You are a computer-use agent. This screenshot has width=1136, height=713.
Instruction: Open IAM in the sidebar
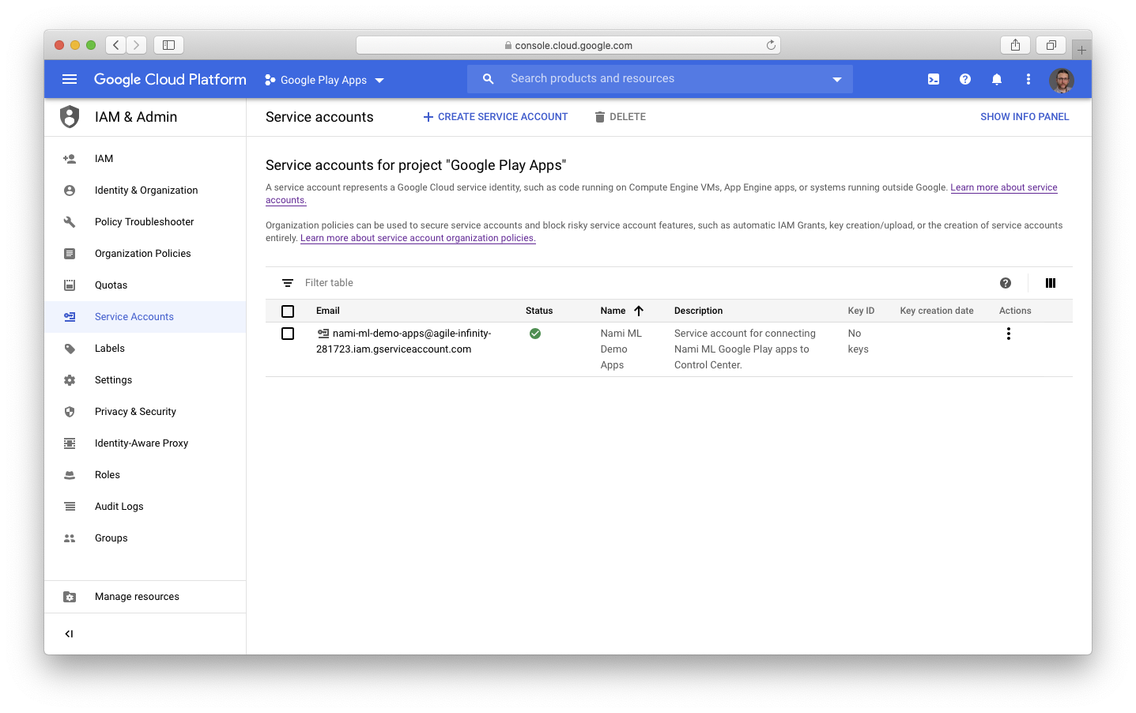(x=145, y=159)
